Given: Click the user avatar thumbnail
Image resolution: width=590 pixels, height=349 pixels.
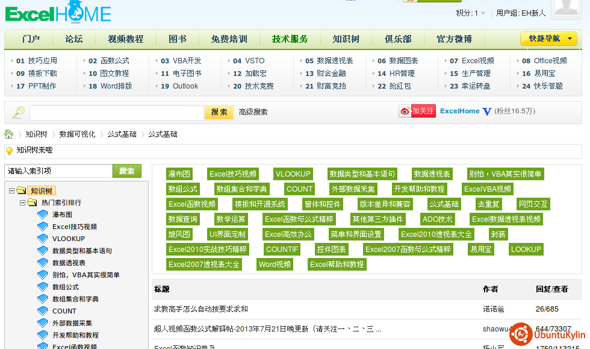Looking at the screenshot, I should coord(571,7).
